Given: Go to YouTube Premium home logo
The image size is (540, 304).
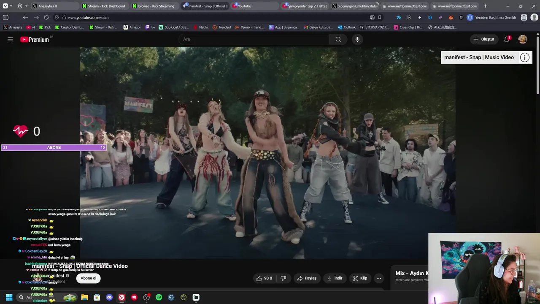Looking at the screenshot, I should [35, 39].
